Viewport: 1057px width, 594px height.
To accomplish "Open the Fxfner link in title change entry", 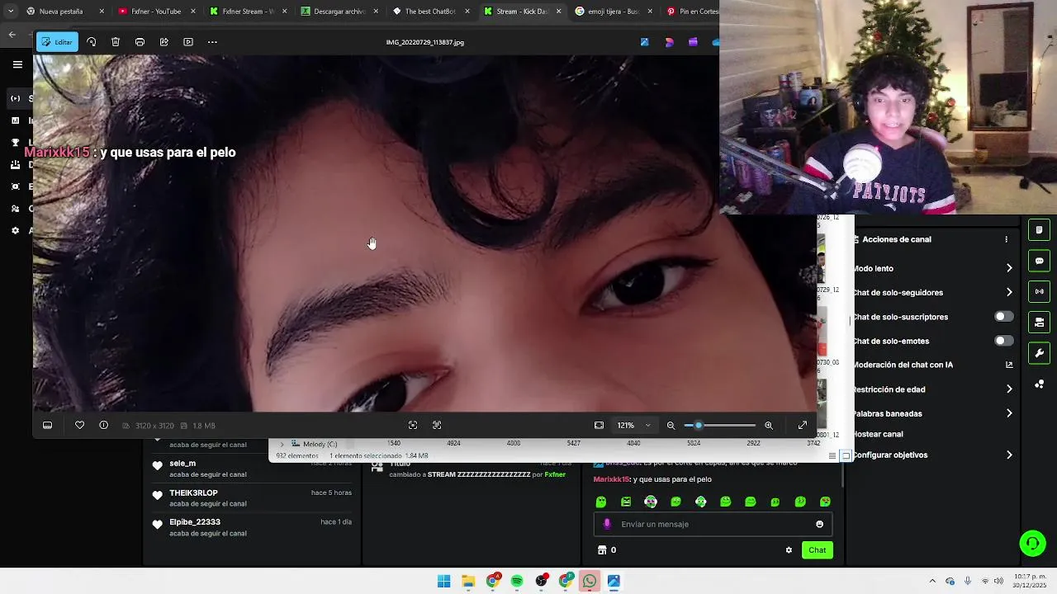I will coord(555,474).
